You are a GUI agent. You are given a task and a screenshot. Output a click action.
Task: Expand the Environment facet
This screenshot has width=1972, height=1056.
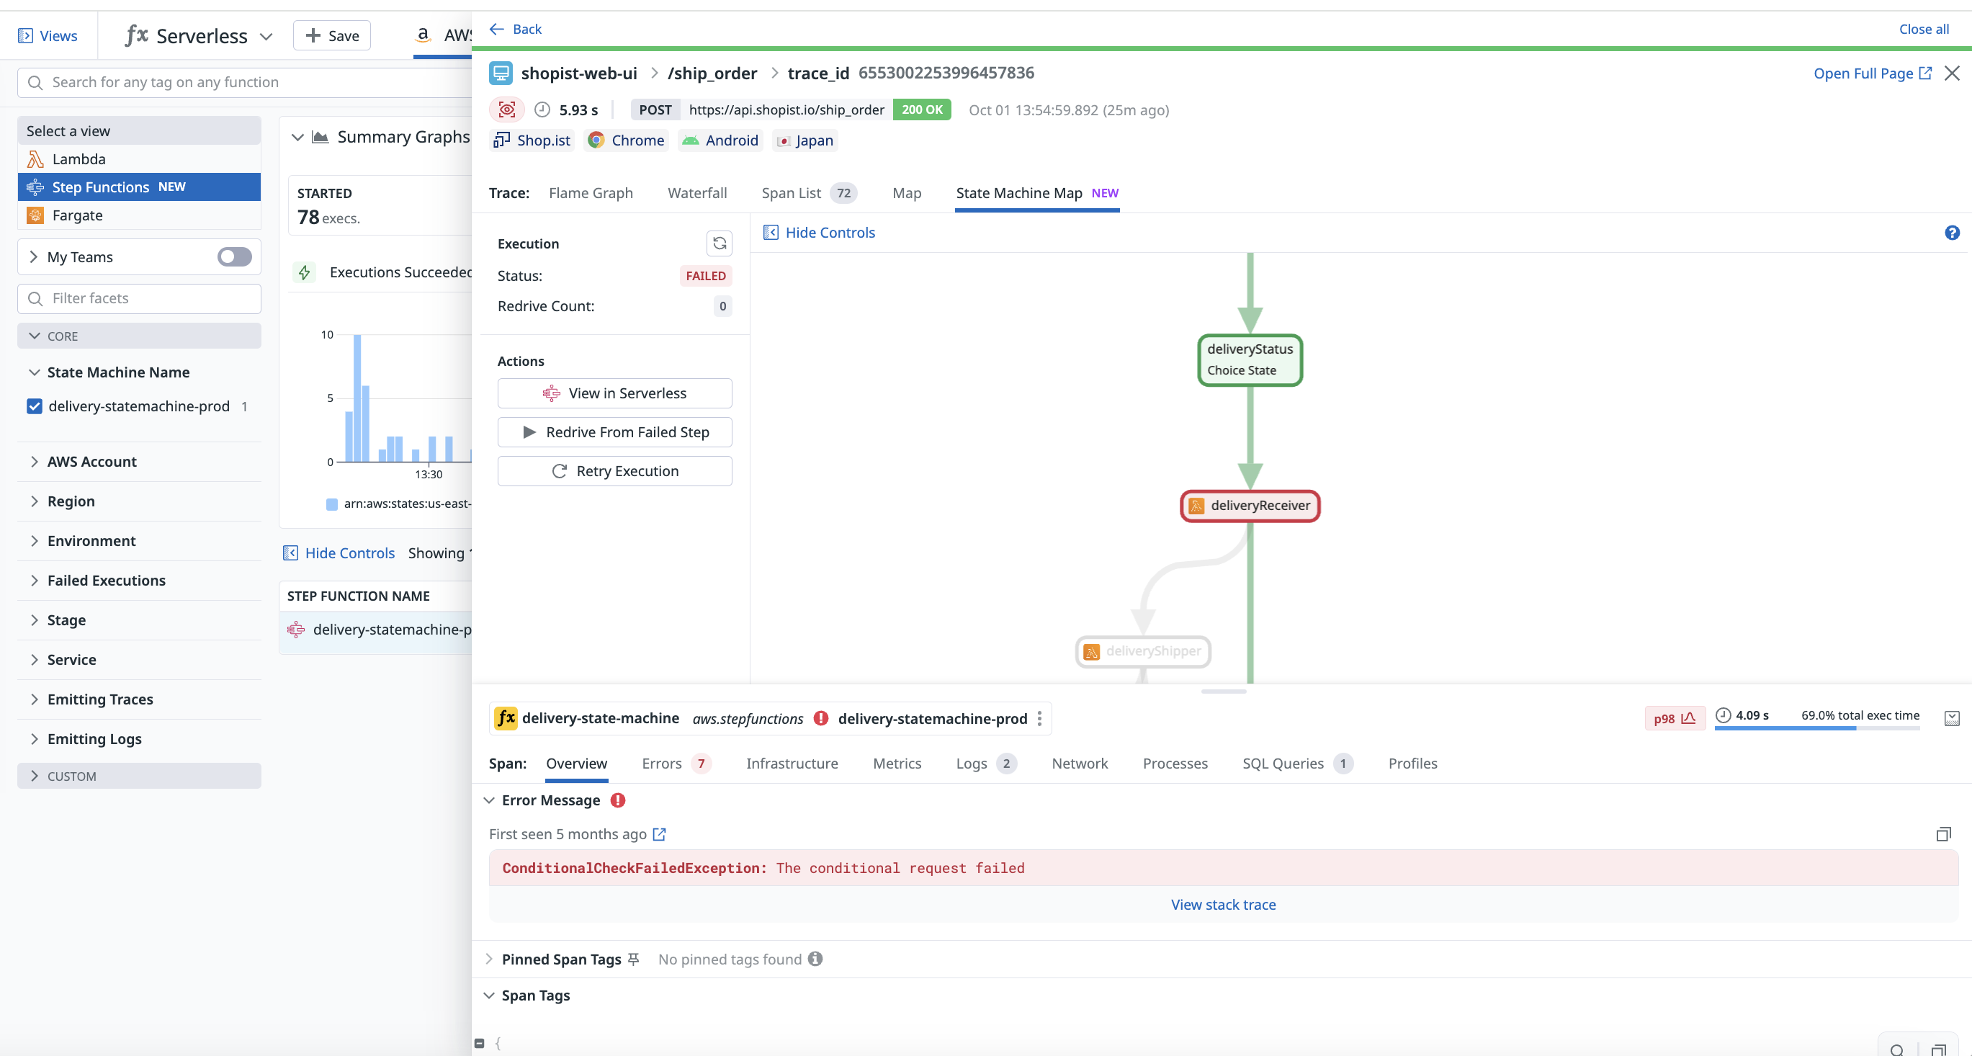[x=35, y=542]
